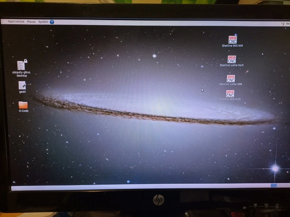Click the ubiquity-gtkui.desktop filename label
290x217 pixels.
coord(21,74)
